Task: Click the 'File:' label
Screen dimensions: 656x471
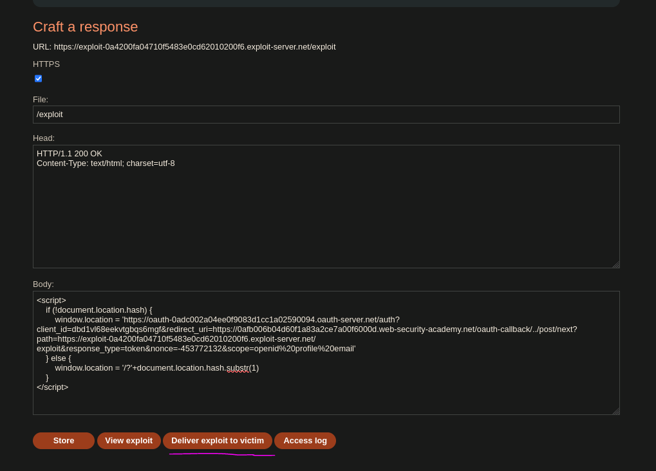Action: tap(41, 100)
